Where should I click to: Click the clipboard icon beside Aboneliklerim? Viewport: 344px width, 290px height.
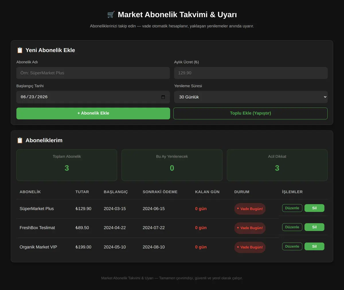pyautogui.click(x=20, y=140)
